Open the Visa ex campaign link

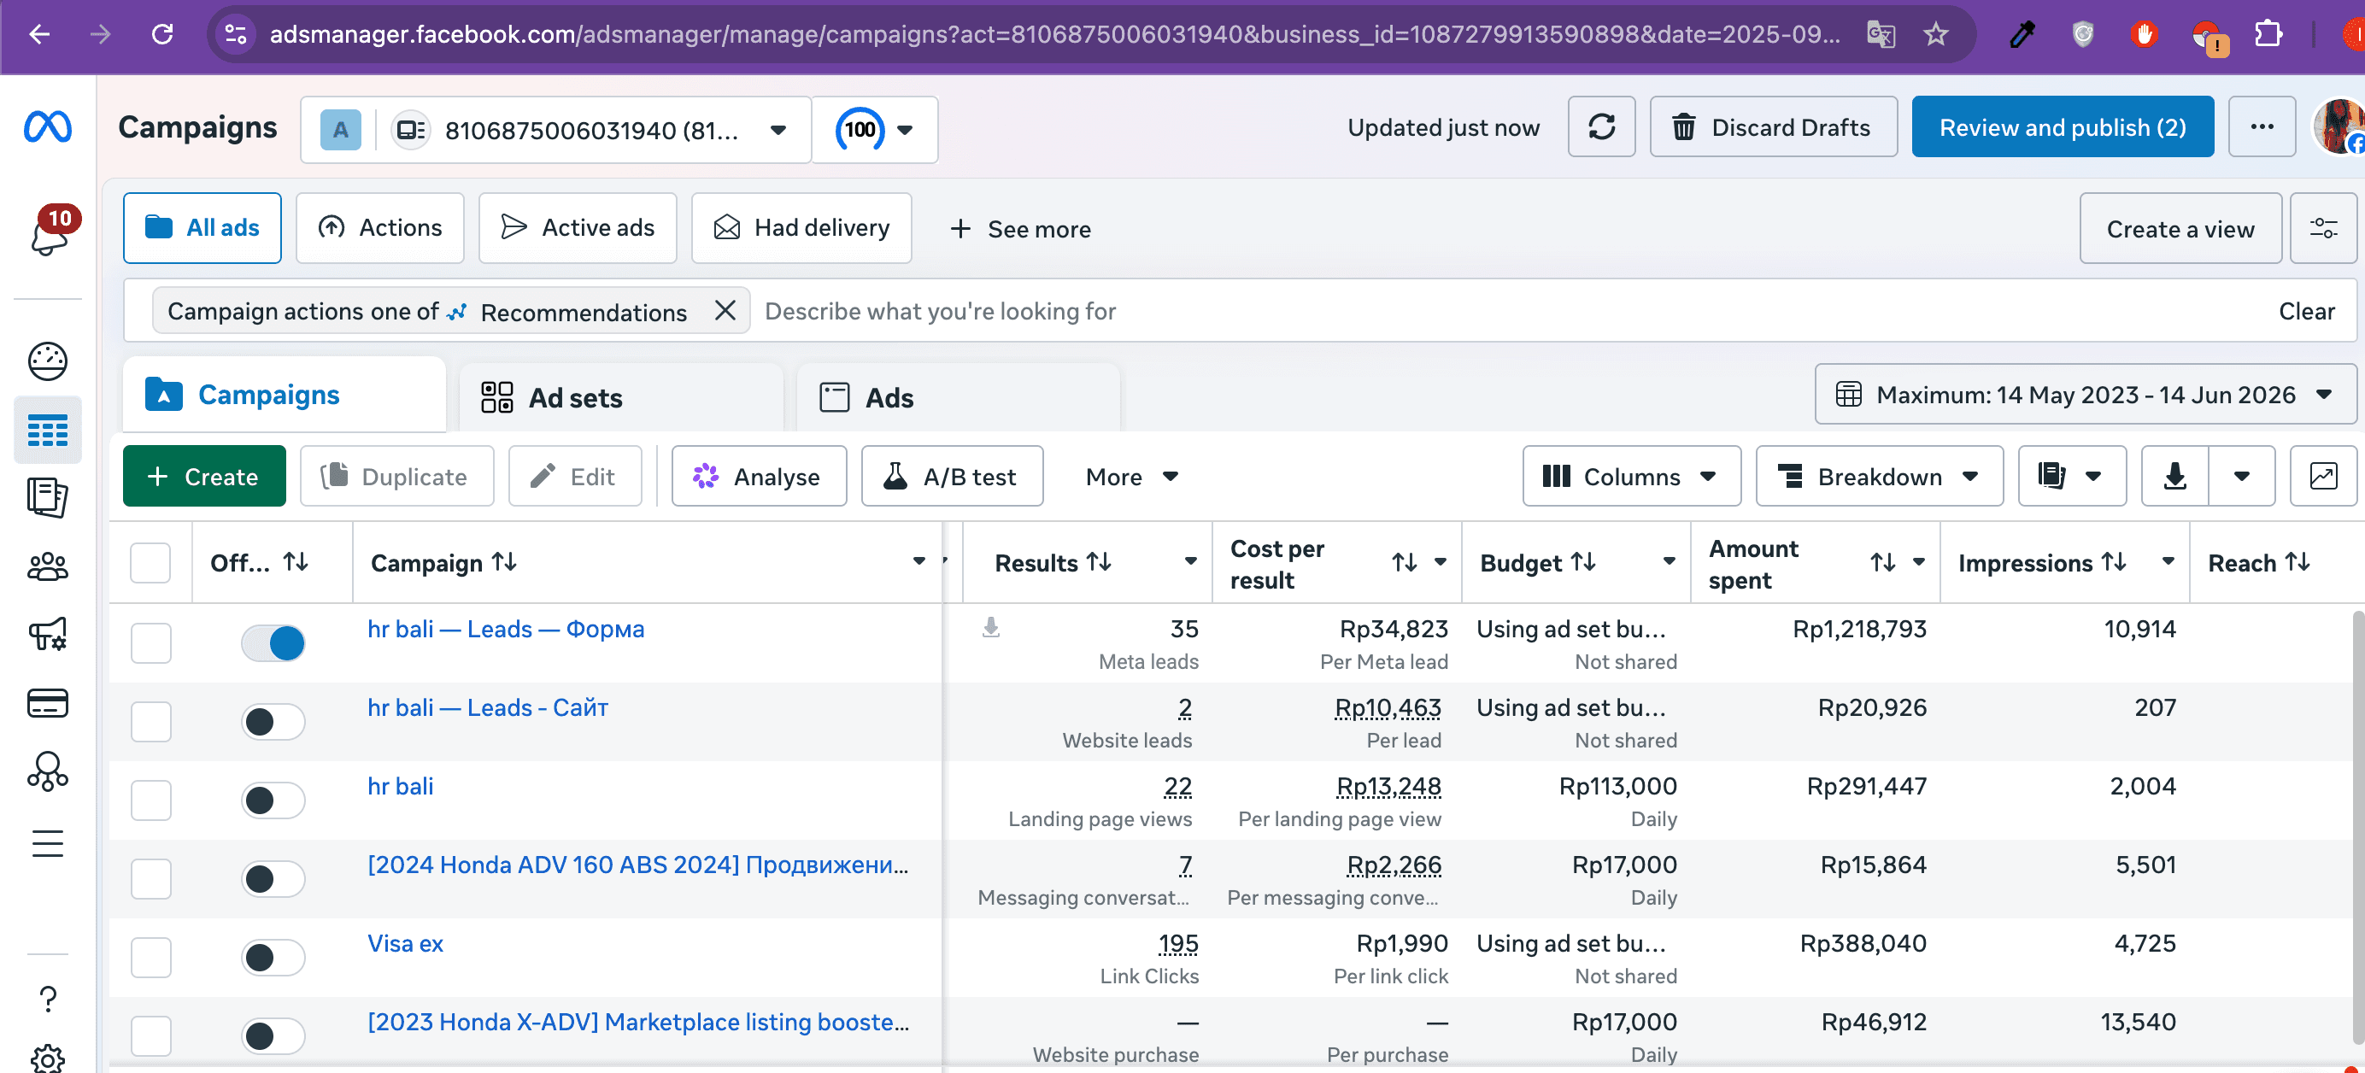coord(405,942)
